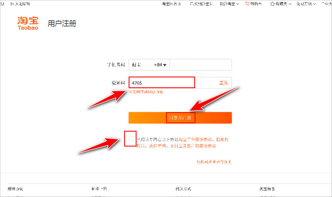Tick the agreement checkbox
The image size is (332, 197).
[x=131, y=139]
